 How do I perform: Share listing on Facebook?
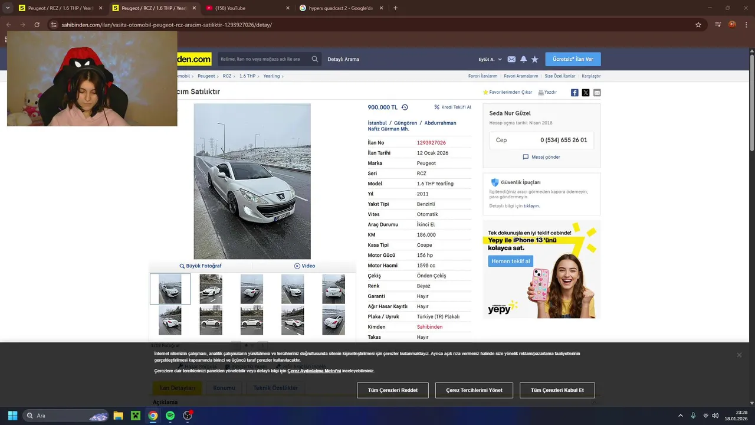[x=575, y=93]
